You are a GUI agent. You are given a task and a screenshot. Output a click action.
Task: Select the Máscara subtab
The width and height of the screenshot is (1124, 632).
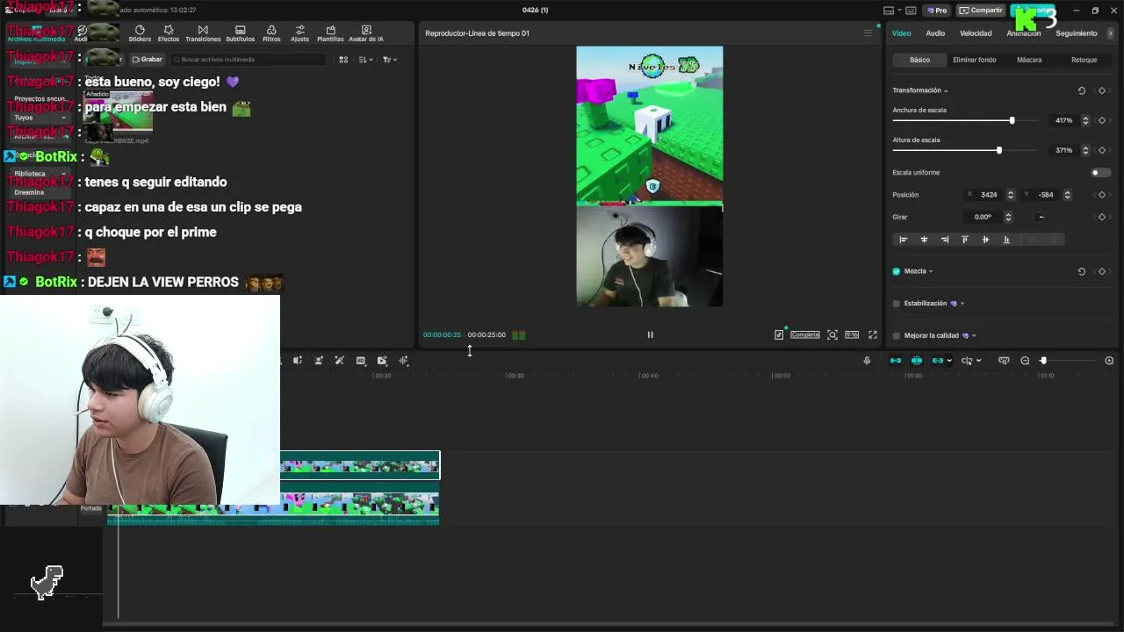pos(1029,60)
